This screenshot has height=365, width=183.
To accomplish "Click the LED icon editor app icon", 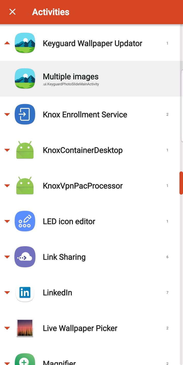I will click(x=25, y=221).
